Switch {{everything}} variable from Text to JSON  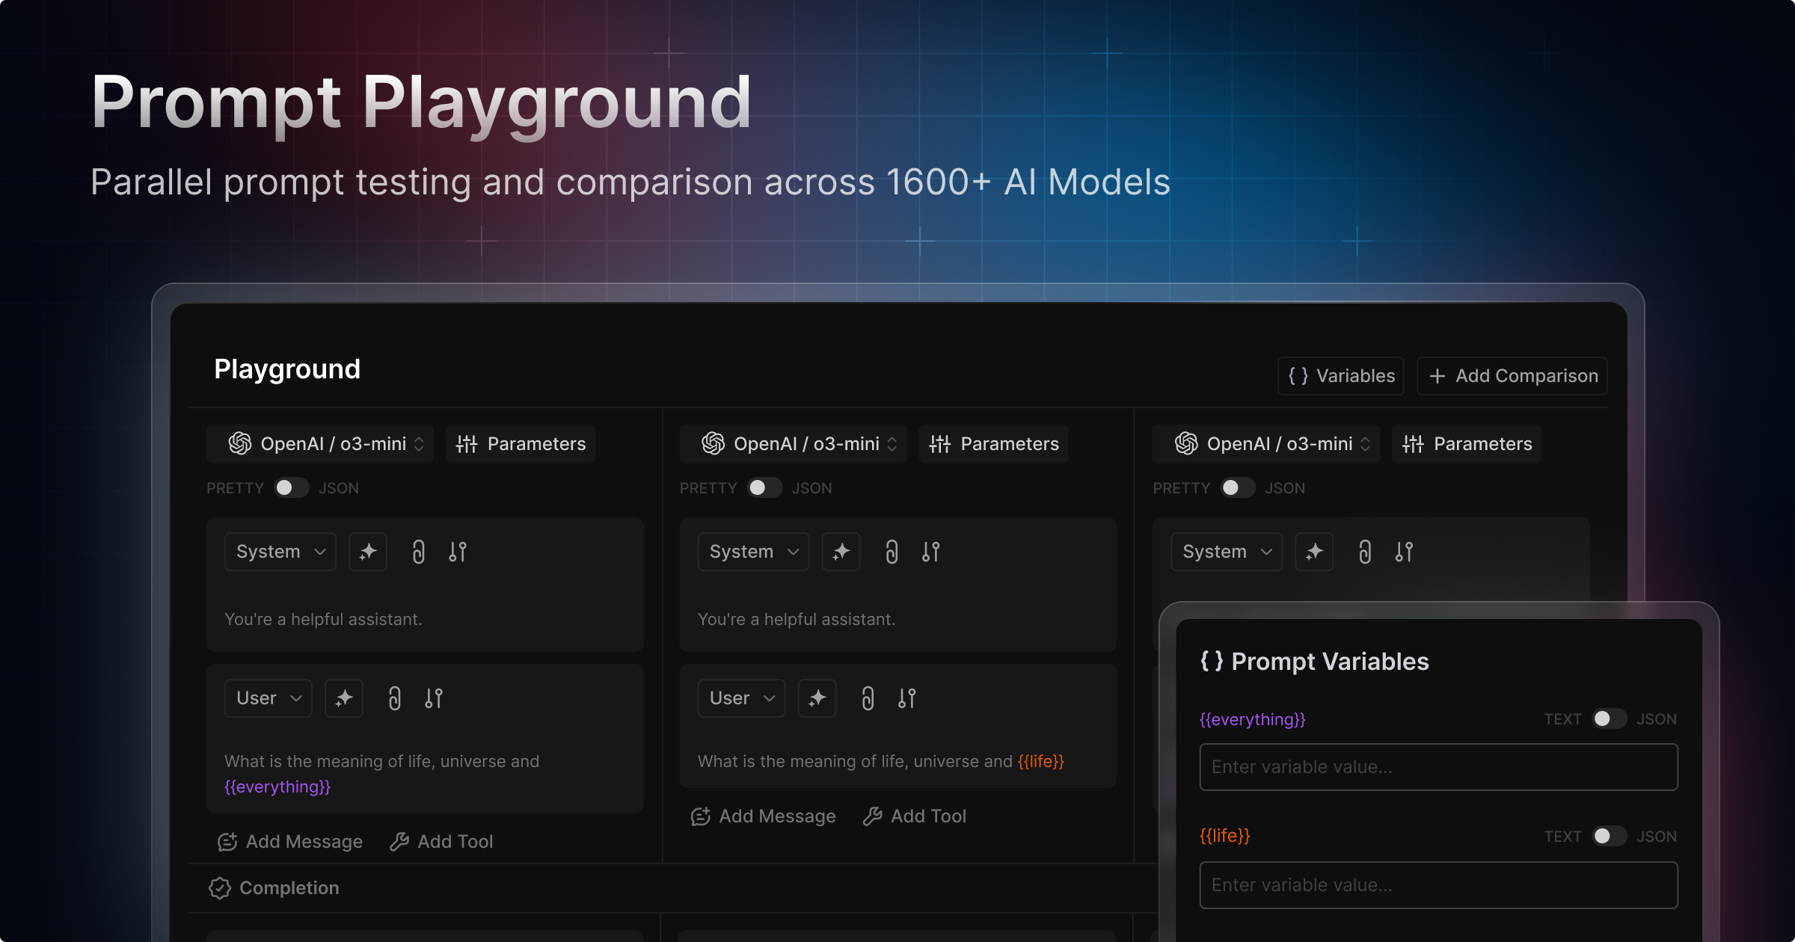coord(1608,718)
